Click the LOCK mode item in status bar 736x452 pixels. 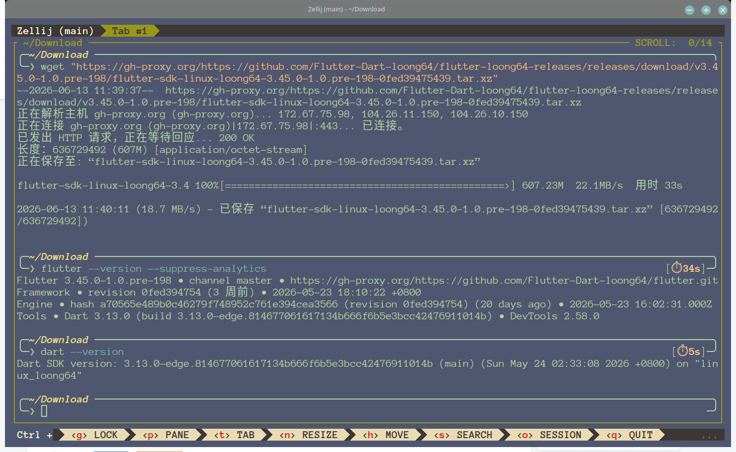pyautogui.click(x=95, y=435)
